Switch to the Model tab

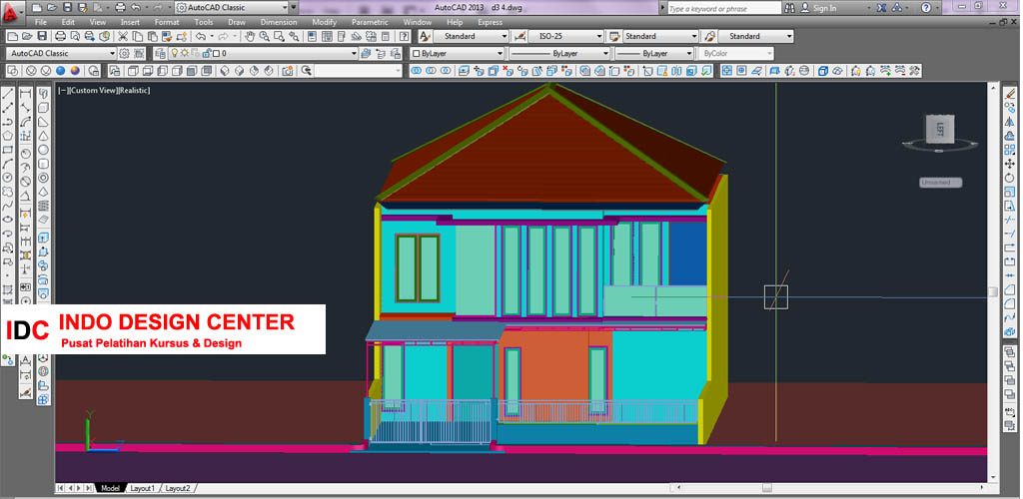(110, 488)
